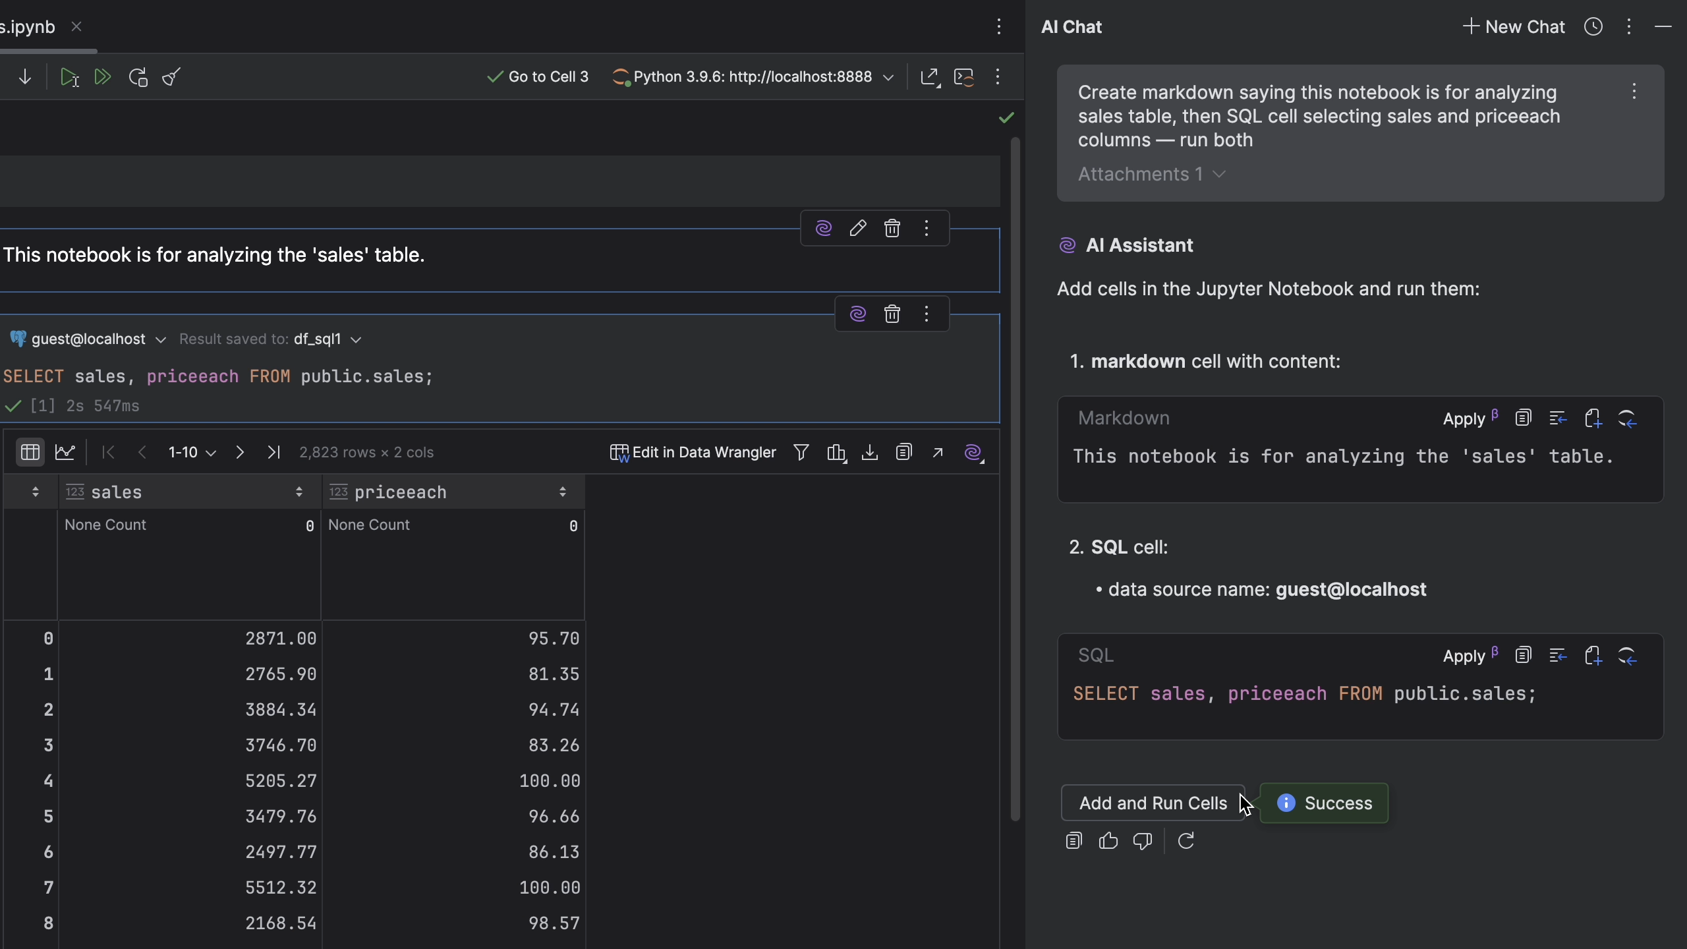Image resolution: width=1687 pixels, height=949 pixels.
Task: Sort by the priceeach column
Action: [x=562, y=492]
